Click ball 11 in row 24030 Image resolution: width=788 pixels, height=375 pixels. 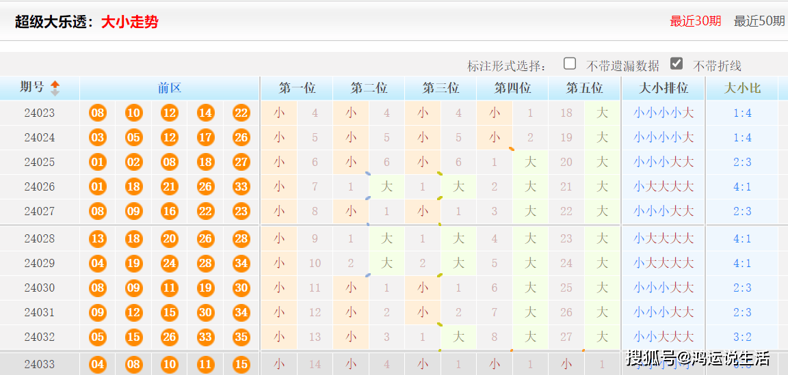[x=170, y=288]
